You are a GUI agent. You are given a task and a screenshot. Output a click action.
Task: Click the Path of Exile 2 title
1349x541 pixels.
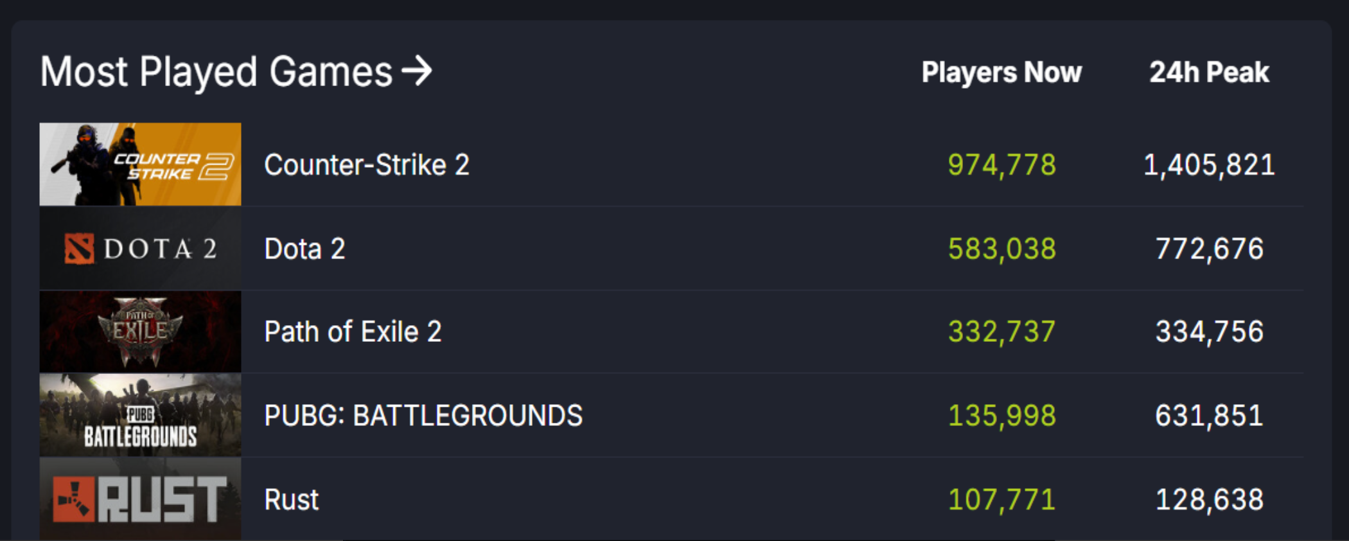353,332
